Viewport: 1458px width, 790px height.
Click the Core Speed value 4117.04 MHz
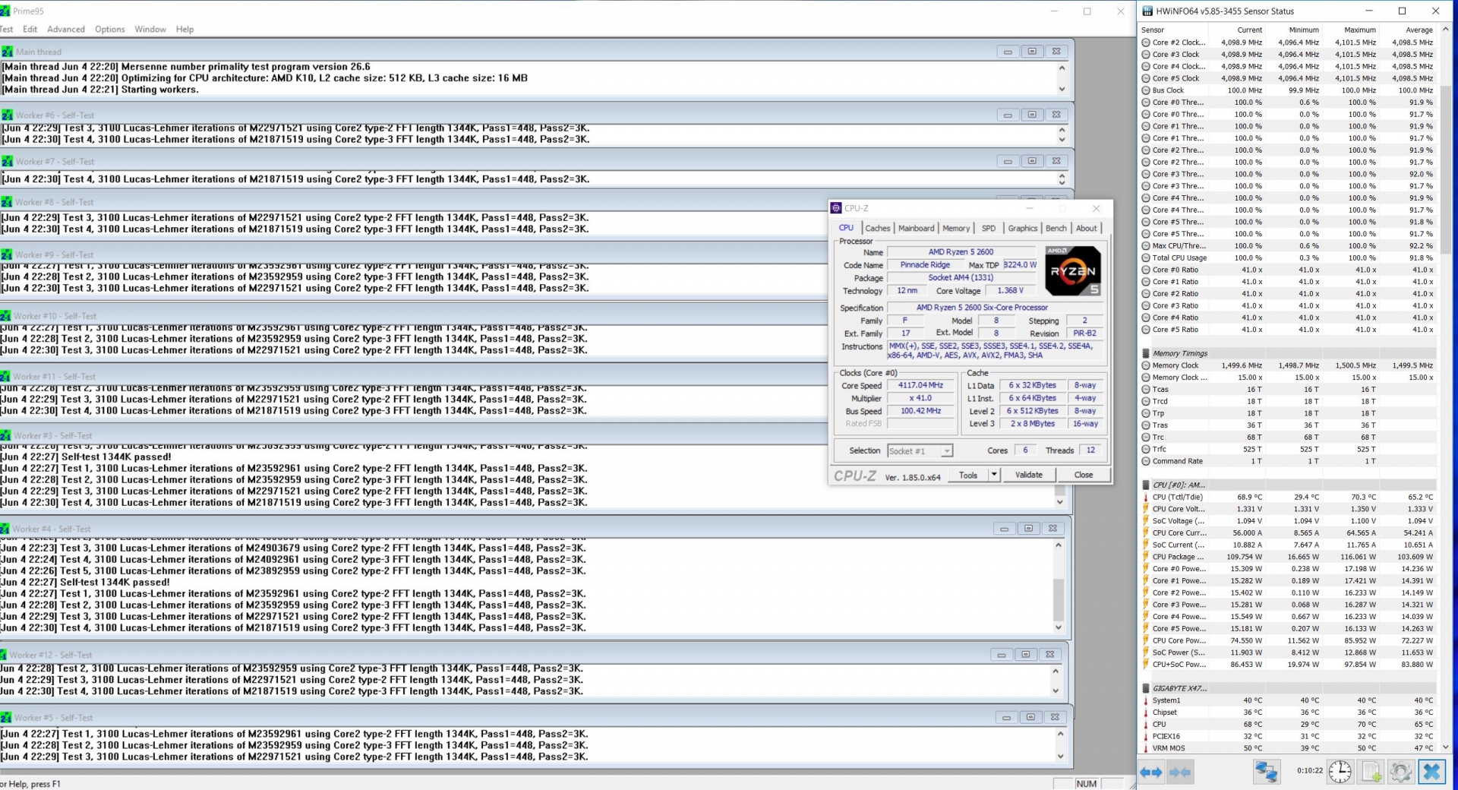coord(920,386)
